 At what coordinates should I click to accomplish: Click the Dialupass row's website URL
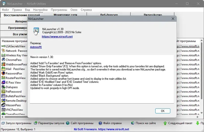[x=188, y=87]
